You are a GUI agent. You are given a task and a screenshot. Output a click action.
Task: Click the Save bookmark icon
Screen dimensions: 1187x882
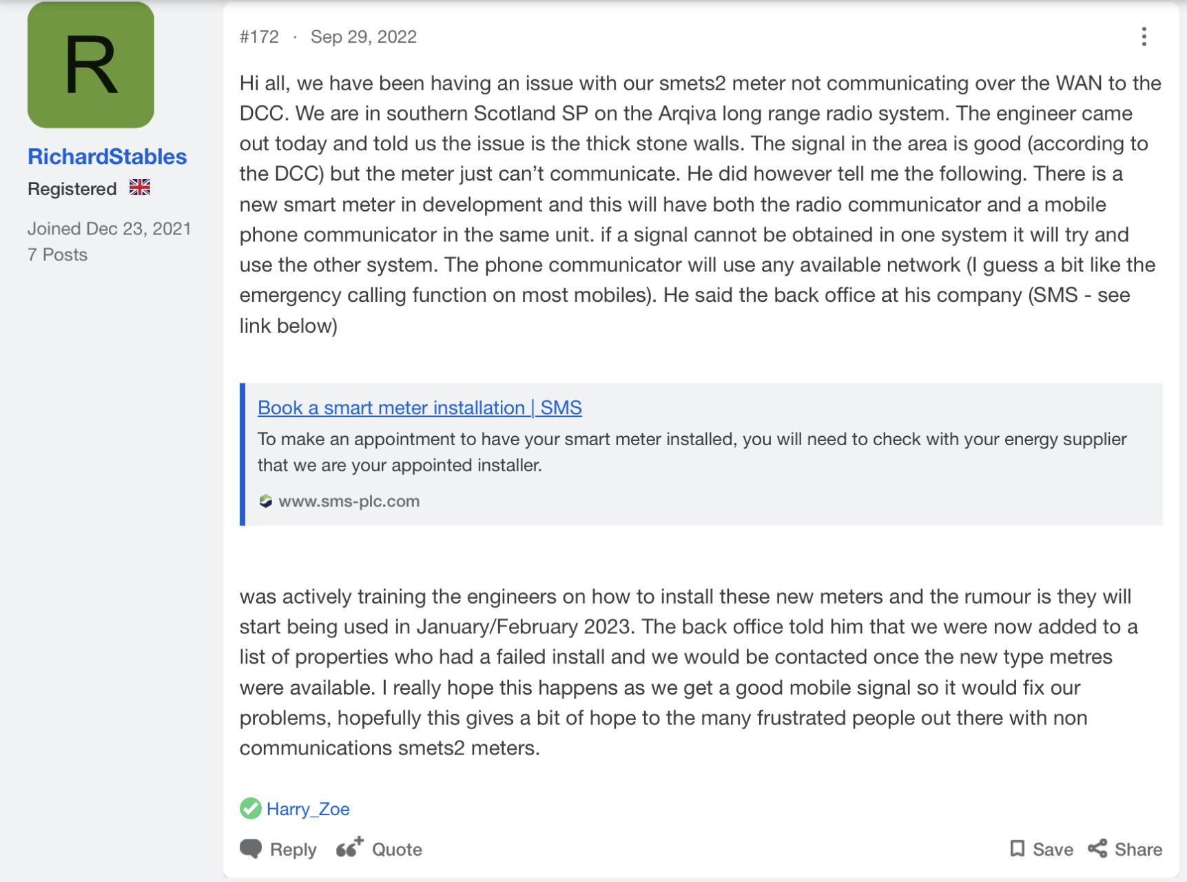point(1017,849)
